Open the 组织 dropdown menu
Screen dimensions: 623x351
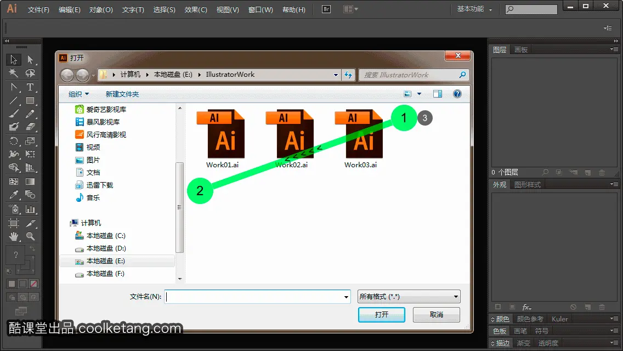(x=78, y=94)
